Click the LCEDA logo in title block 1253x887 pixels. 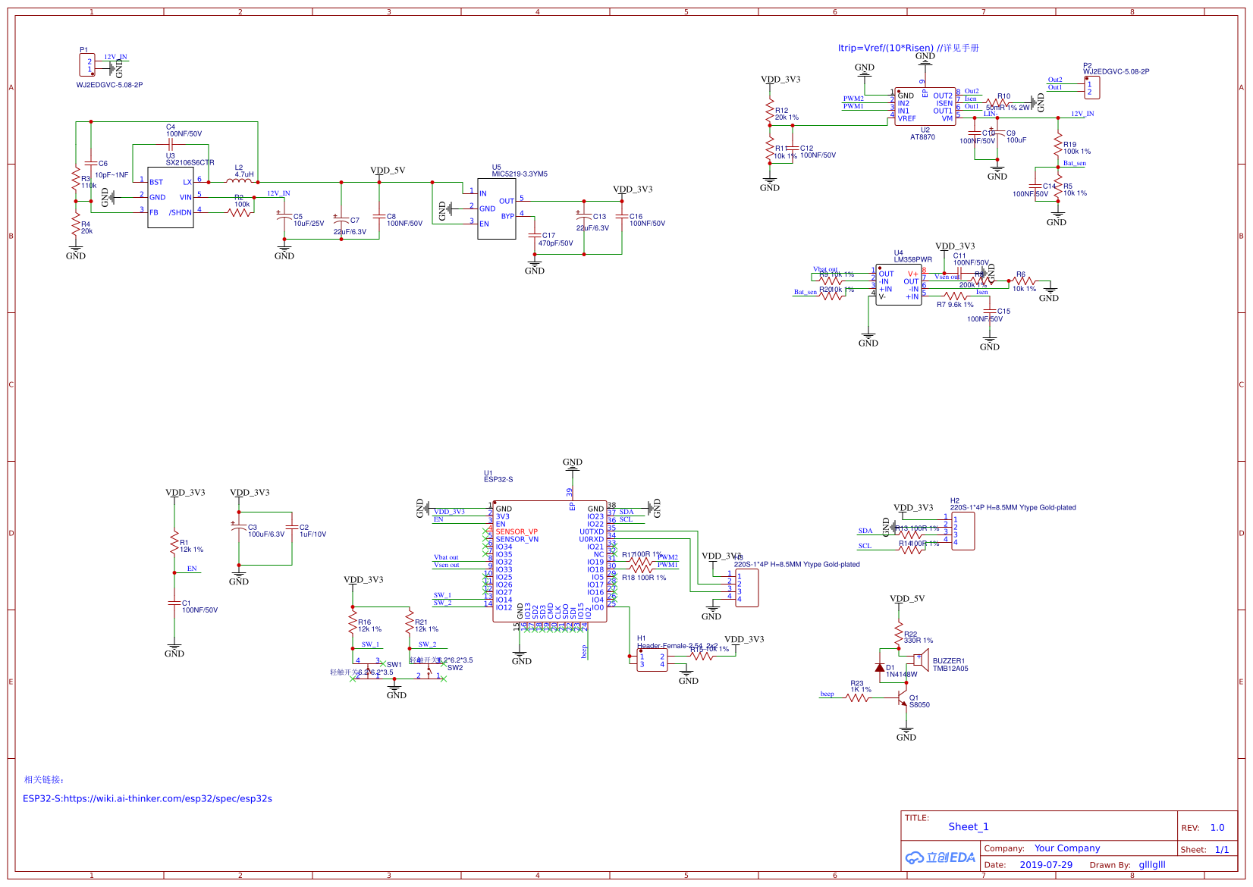pyautogui.click(x=941, y=857)
